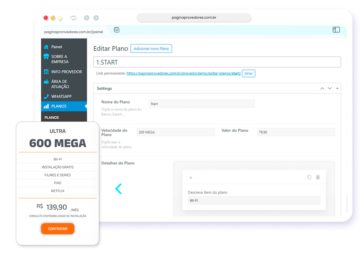Click WI-FI row on Ultra card

pos(57,159)
